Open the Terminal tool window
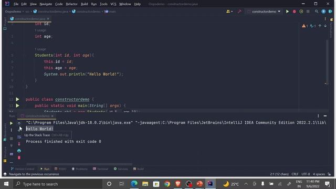The height and width of the screenshot is (189, 336). coord(100,169)
